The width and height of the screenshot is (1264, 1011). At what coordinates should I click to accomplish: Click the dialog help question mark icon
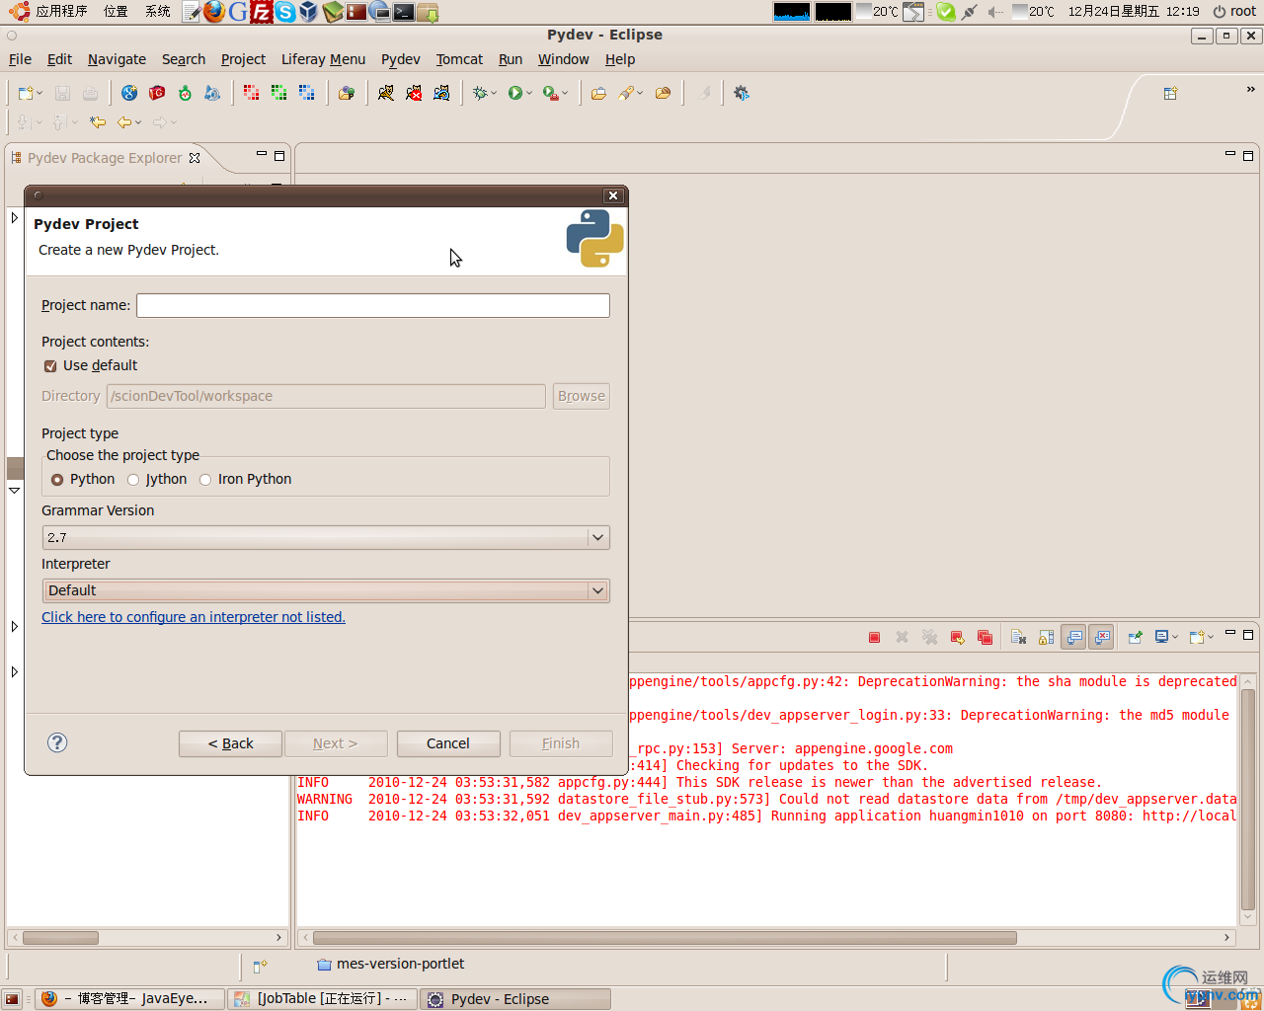57,742
